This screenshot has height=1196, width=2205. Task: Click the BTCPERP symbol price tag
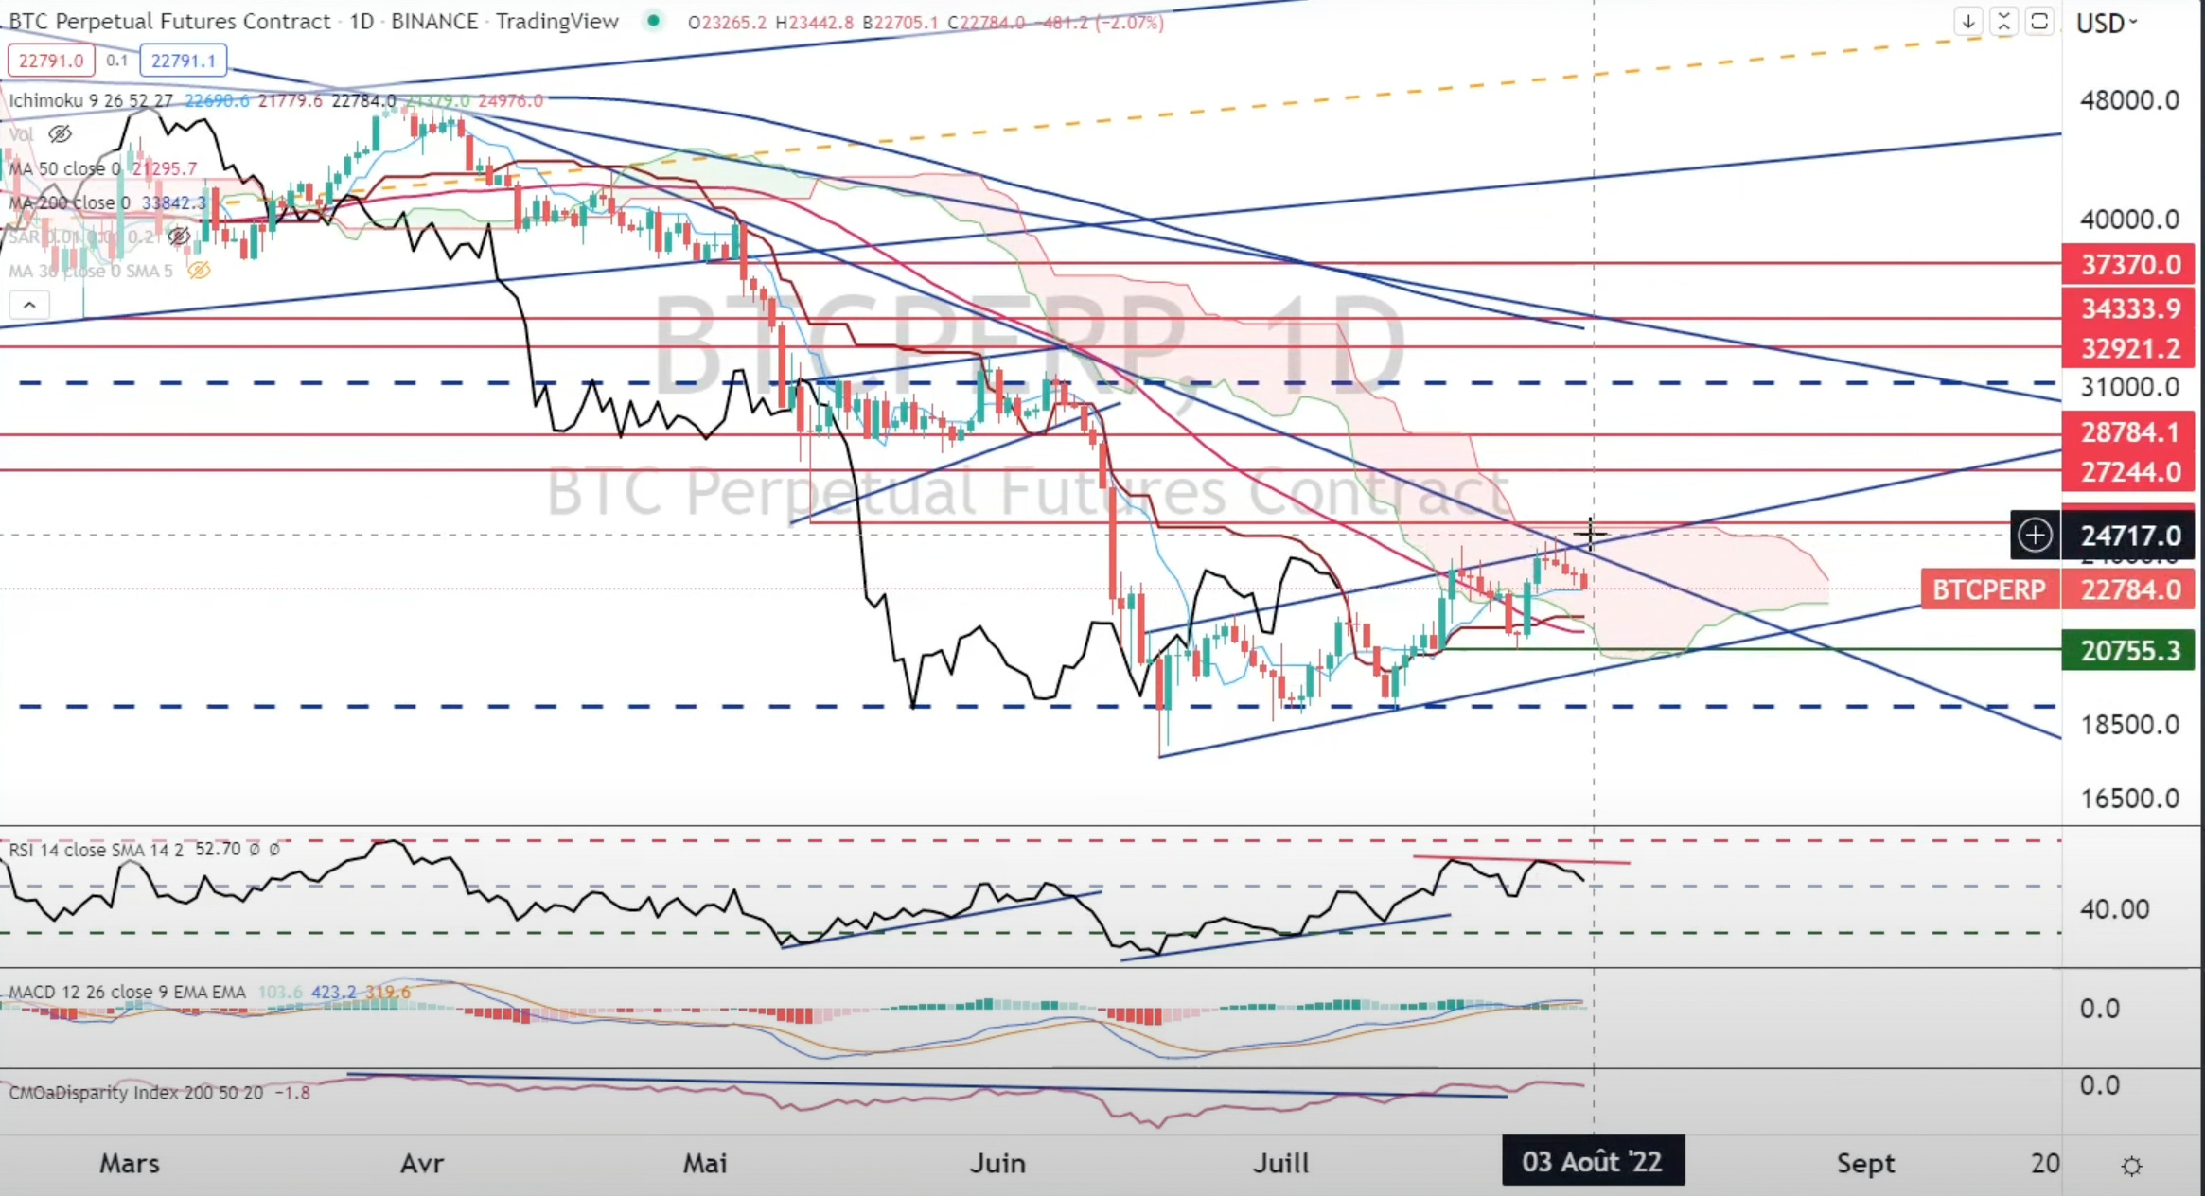[1989, 589]
